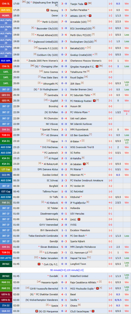Click the 7 - 0 score of Perth S.C(U20)

[64, 22]
